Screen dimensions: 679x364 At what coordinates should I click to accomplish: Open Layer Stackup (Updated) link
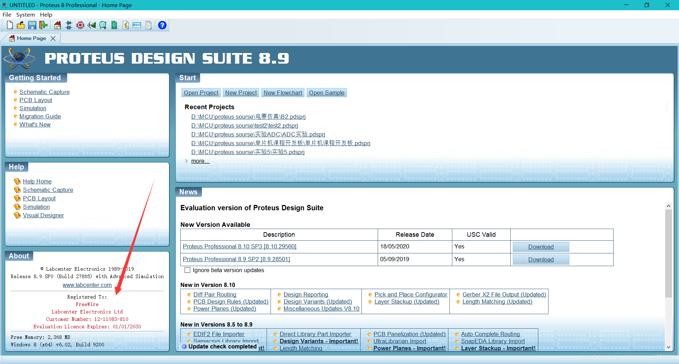click(407, 301)
